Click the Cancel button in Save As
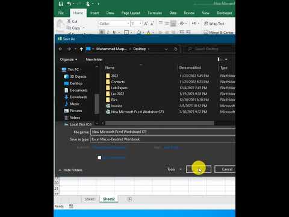Viewport: 289px width, 217px height. pyautogui.click(x=225, y=169)
